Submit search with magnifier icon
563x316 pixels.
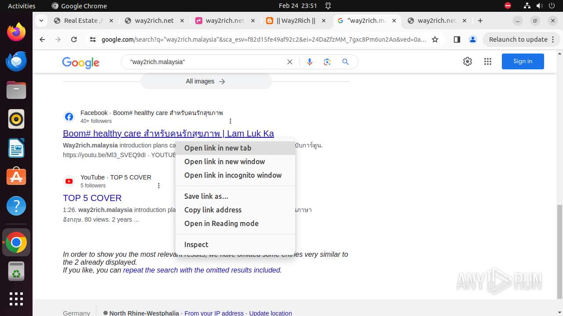[x=346, y=62]
